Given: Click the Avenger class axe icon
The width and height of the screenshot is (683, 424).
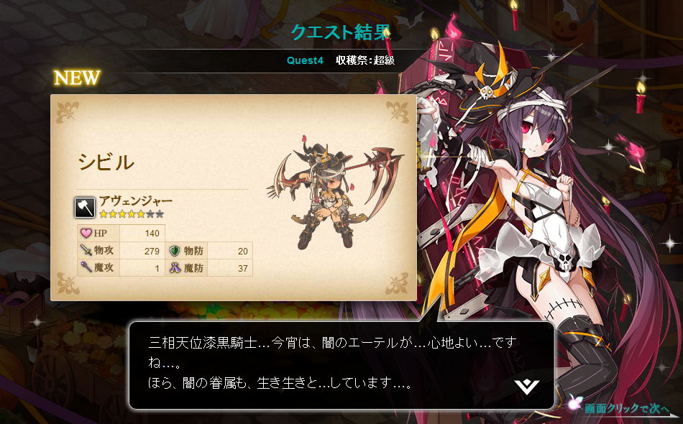Looking at the screenshot, I should pos(85,207).
